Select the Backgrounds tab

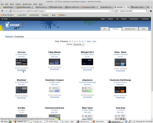tap(130, 29)
